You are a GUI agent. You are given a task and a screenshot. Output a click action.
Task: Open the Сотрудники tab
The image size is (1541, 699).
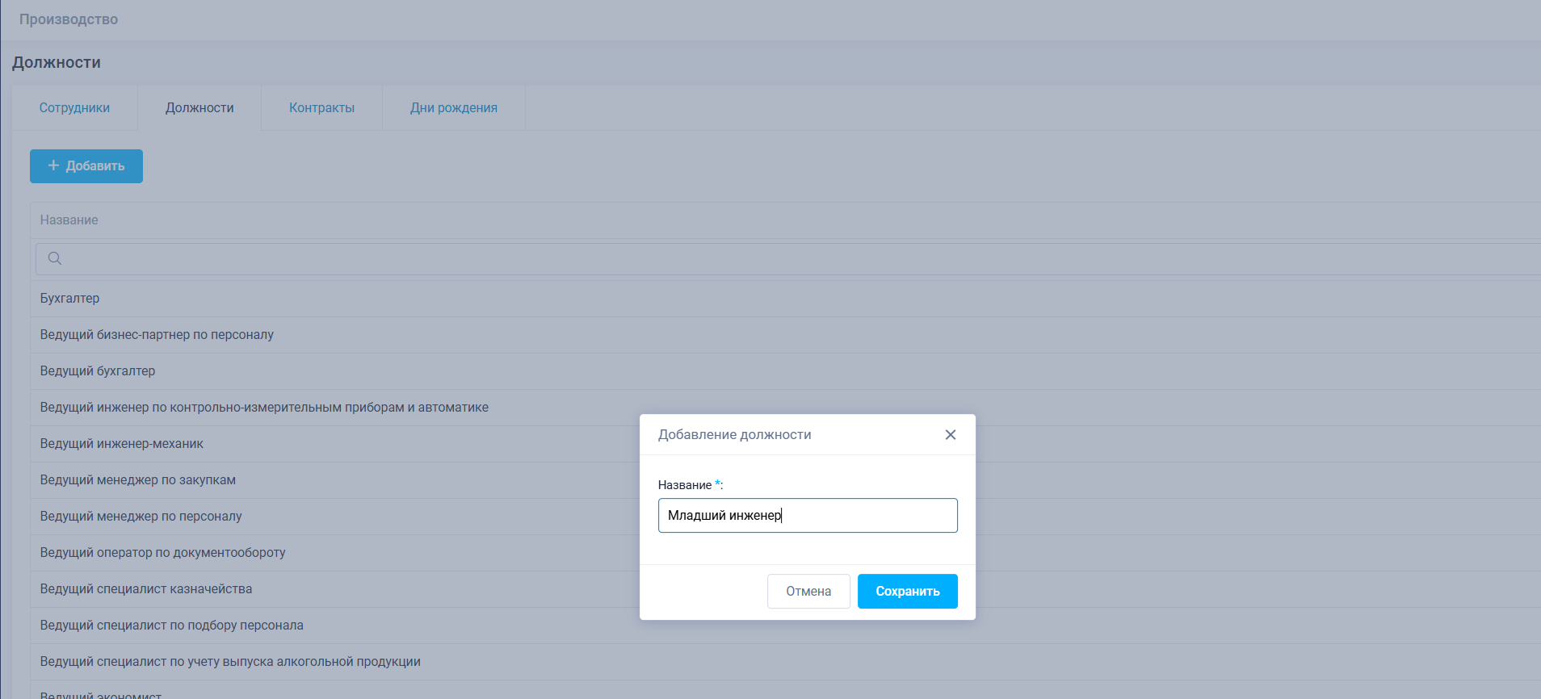click(74, 107)
